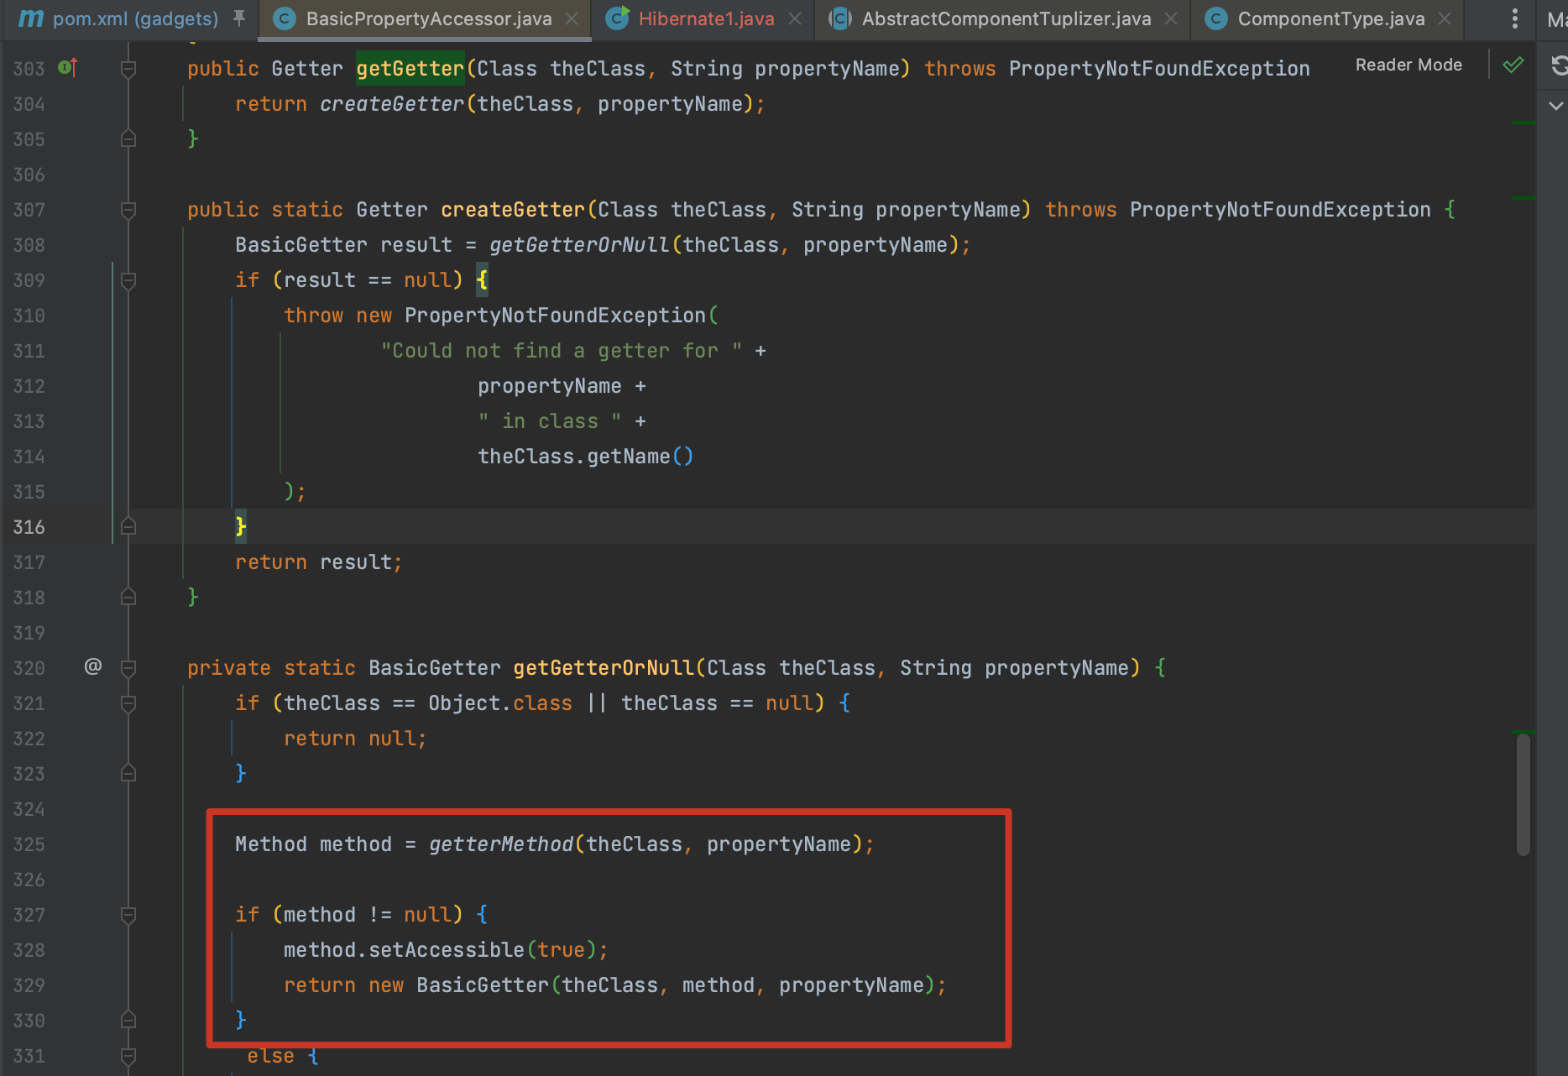Collapse the getGetter method at line 303
Viewport: 1568px width, 1076px height.
coord(128,69)
